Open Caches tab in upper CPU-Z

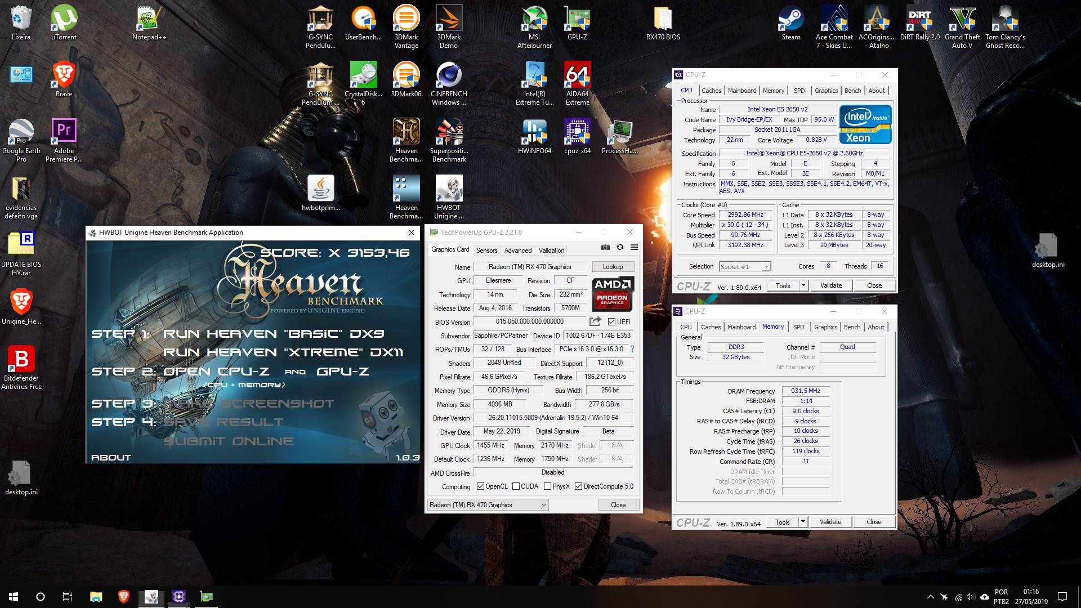pyautogui.click(x=711, y=91)
